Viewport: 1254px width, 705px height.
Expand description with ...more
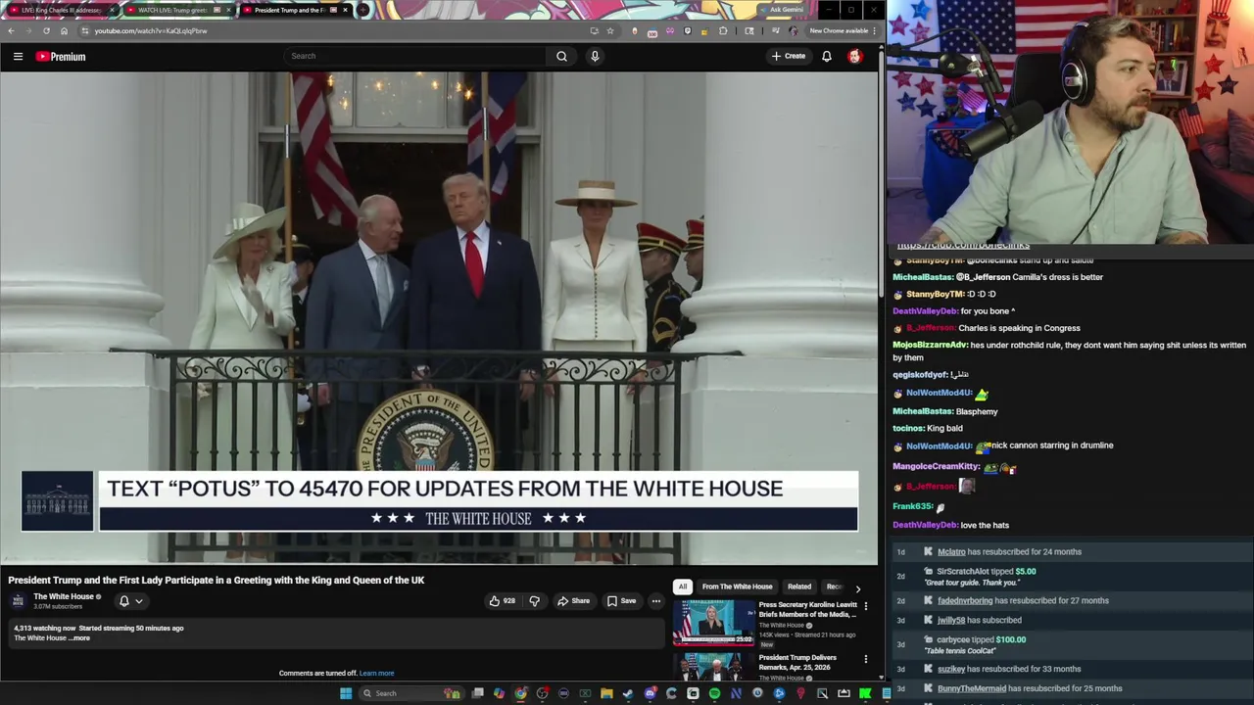click(x=79, y=638)
